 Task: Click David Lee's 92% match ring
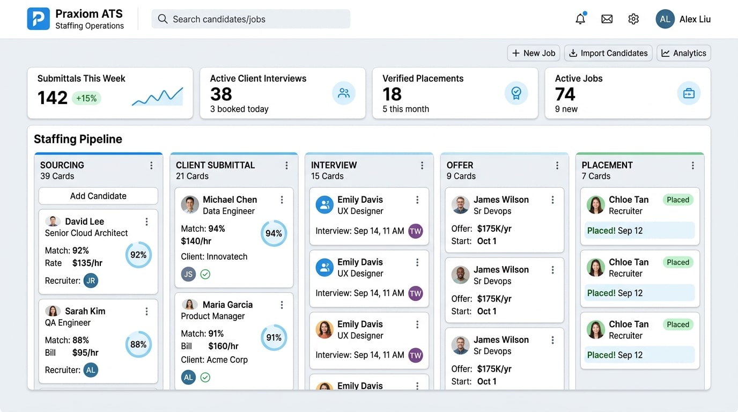(x=138, y=255)
